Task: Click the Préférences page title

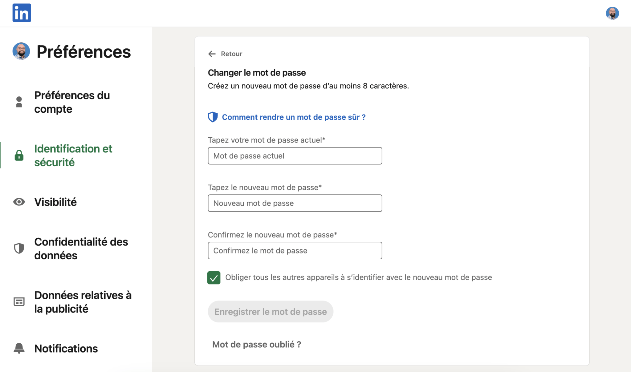Action: tap(84, 51)
